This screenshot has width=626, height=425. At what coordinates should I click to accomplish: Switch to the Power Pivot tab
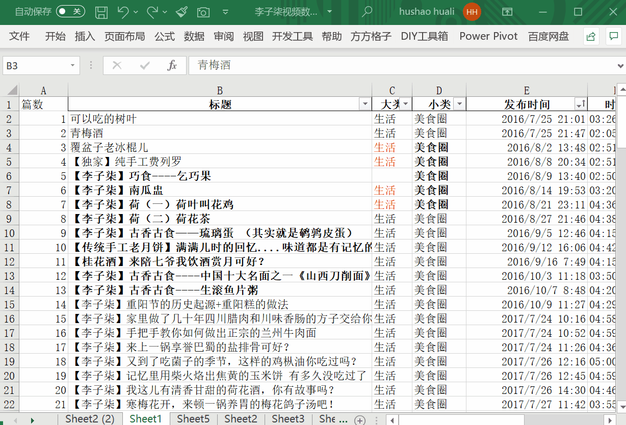[x=488, y=36]
